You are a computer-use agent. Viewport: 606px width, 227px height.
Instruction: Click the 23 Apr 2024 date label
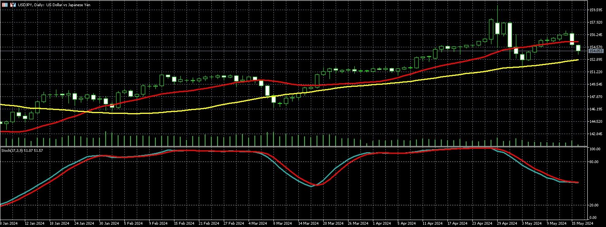(x=482, y=224)
